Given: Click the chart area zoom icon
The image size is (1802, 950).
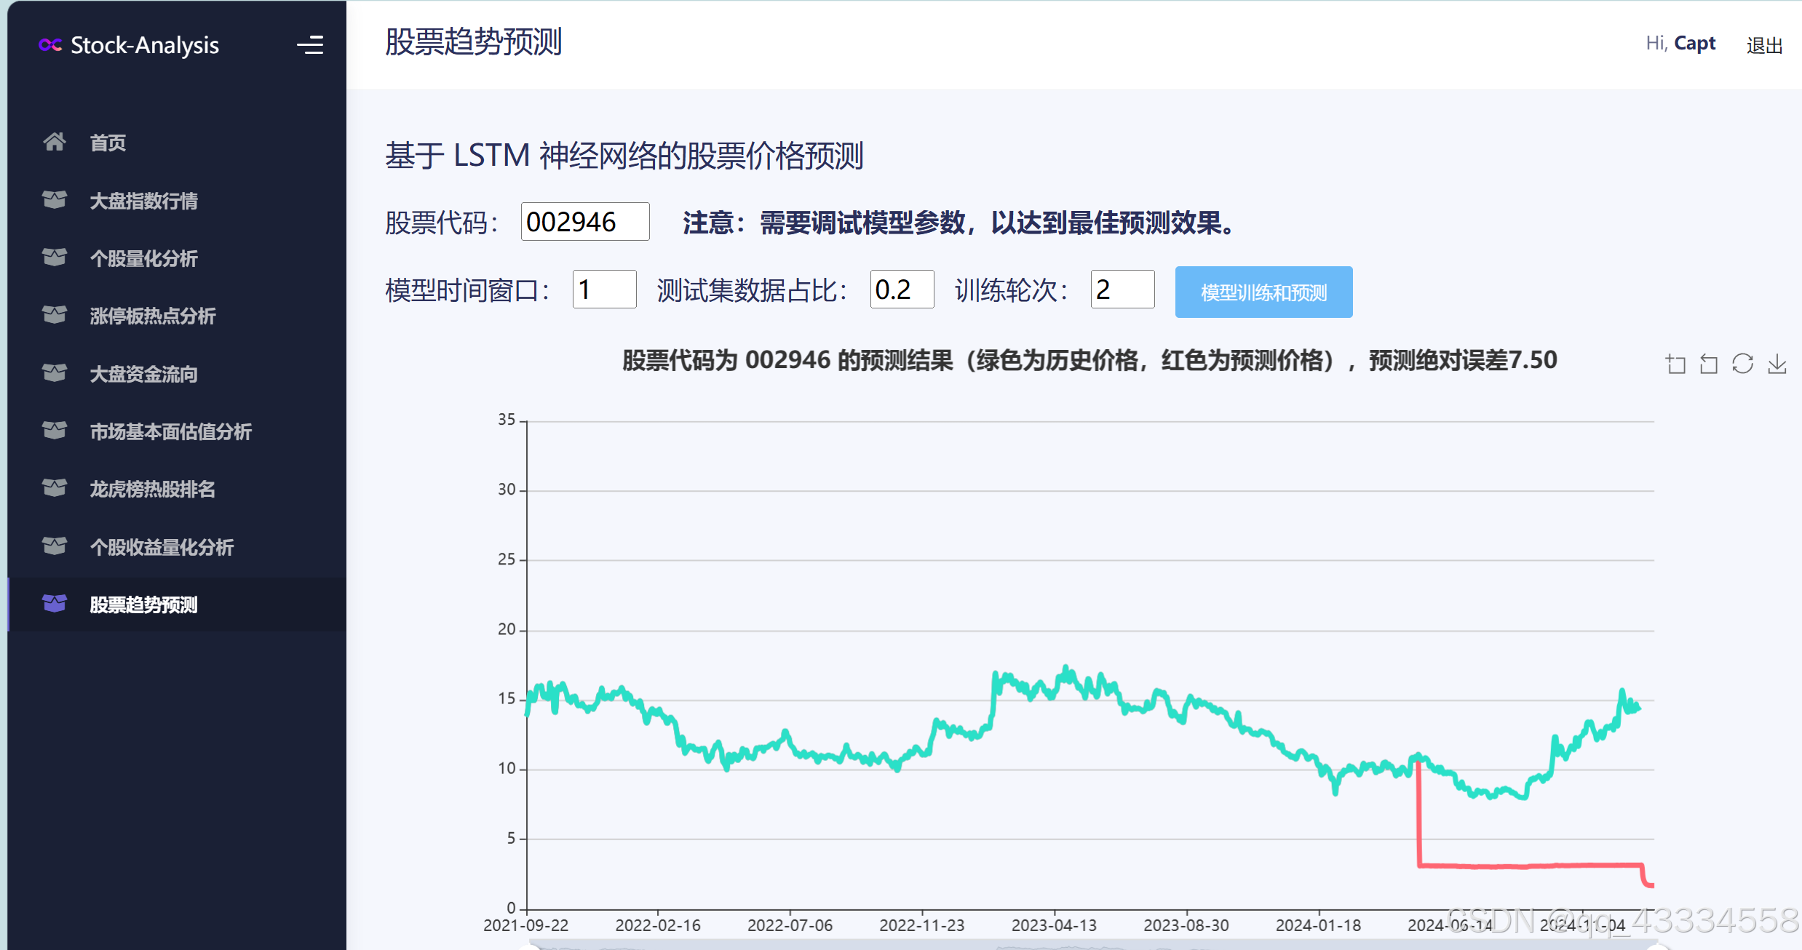Looking at the screenshot, I should coord(1675,364).
